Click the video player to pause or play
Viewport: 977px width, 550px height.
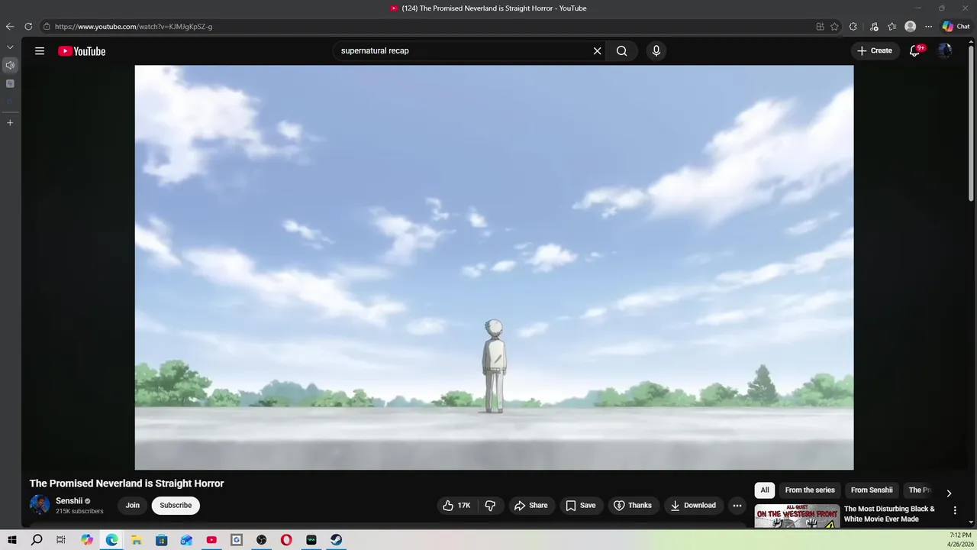(x=494, y=267)
